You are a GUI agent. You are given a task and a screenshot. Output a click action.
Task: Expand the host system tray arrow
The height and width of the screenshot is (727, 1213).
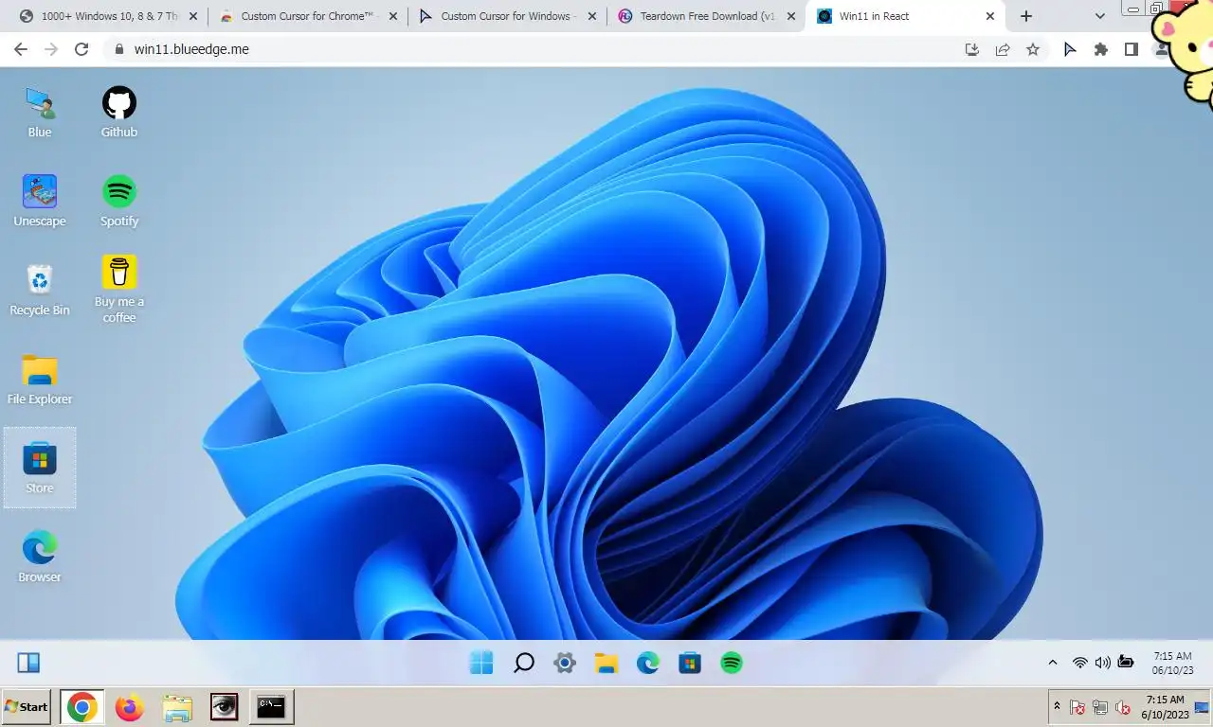click(1057, 707)
